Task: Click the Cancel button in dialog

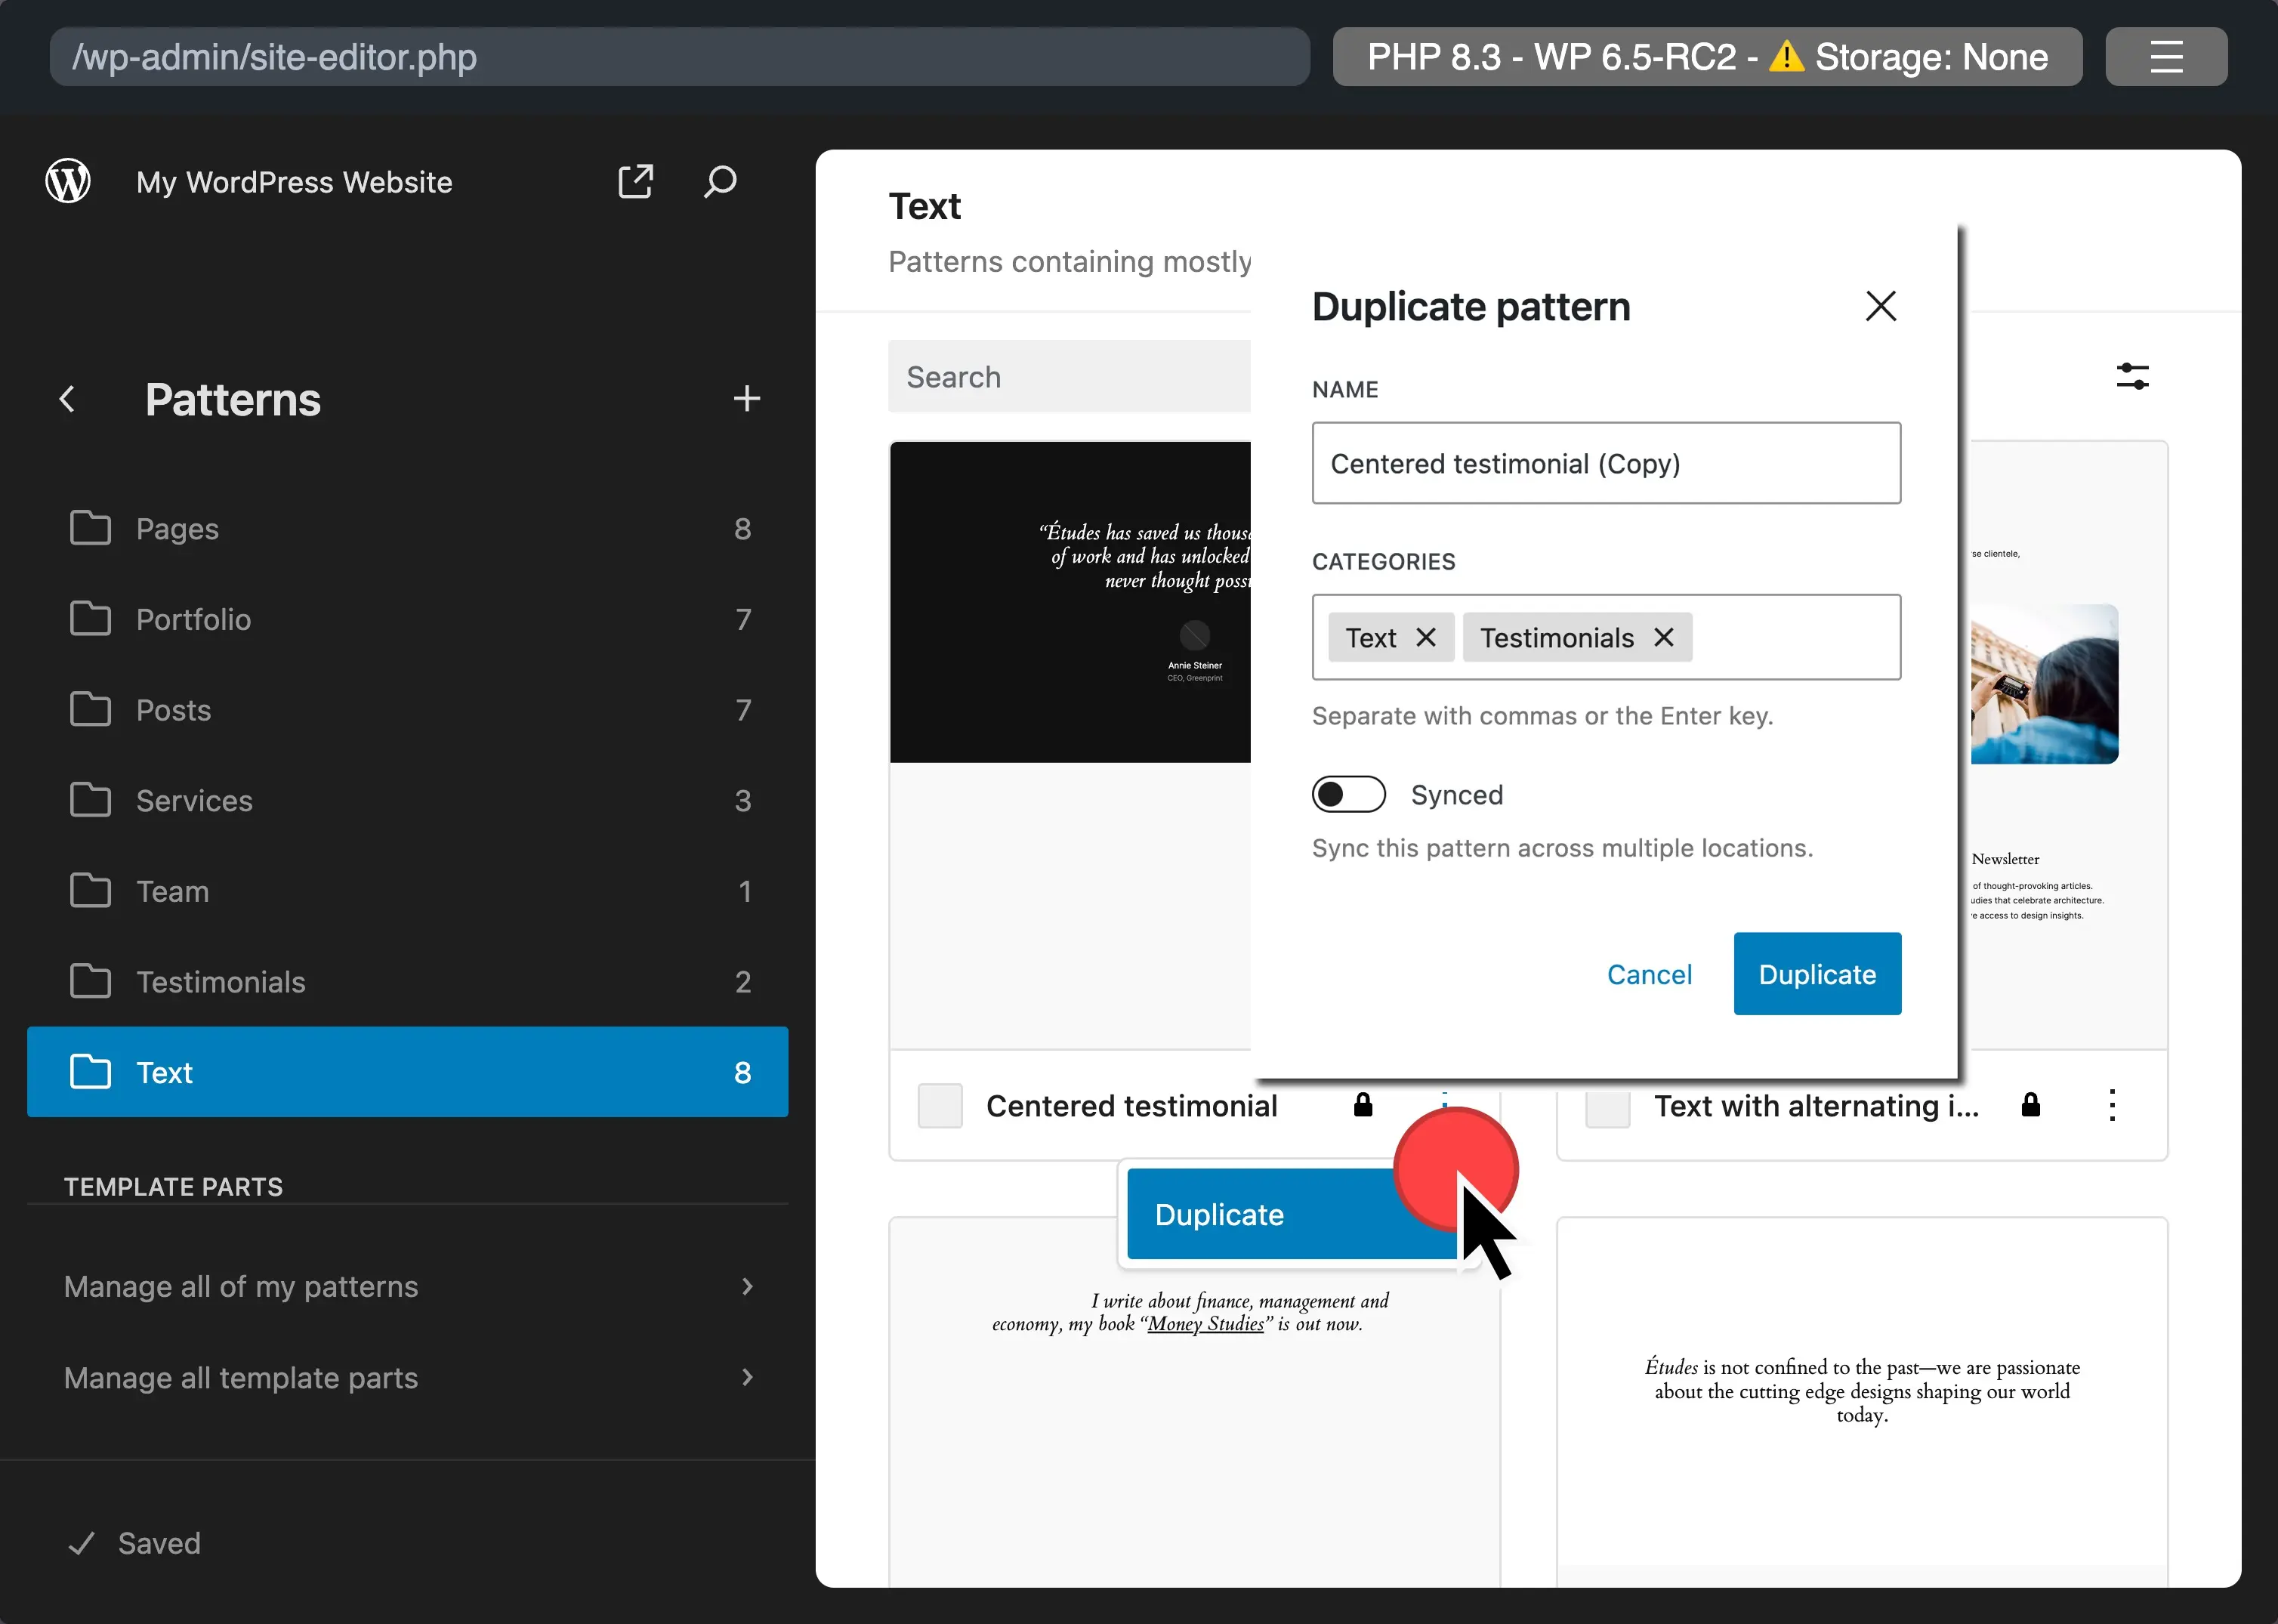Action: point(1649,974)
